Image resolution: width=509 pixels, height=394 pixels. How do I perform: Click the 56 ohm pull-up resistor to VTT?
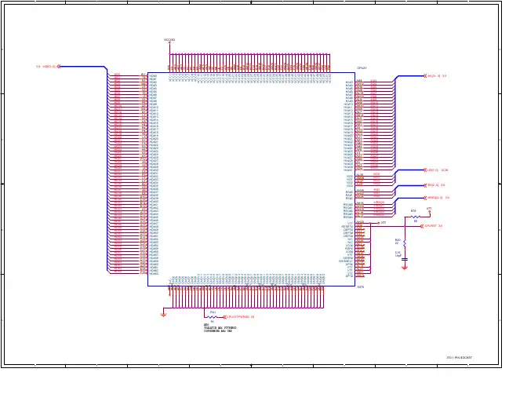click(415, 217)
